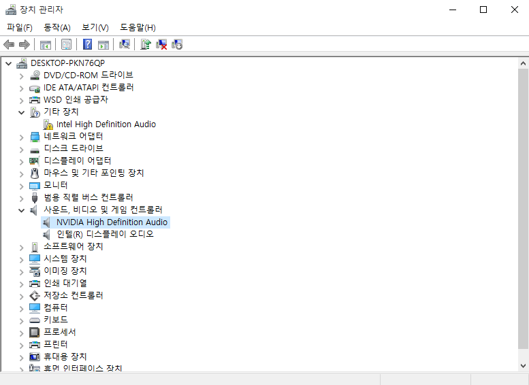Minimize the 장치 관리자 window
Screen dimensions: 529x385
coord(453,10)
